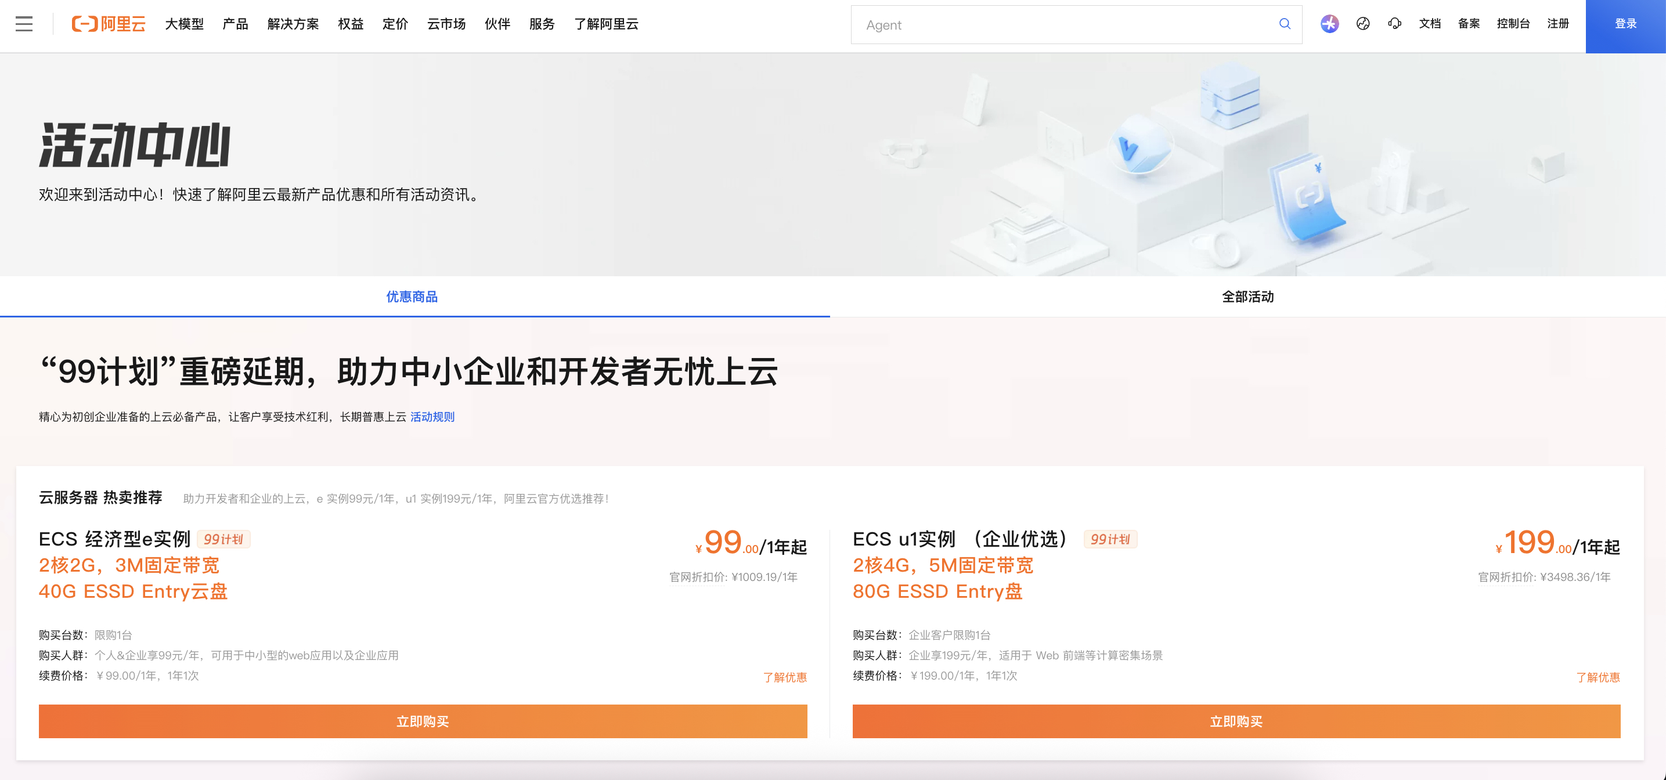Viewport: 1666px width, 780px height.
Task: Open the customer service headset icon
Action: point(1394,24)
